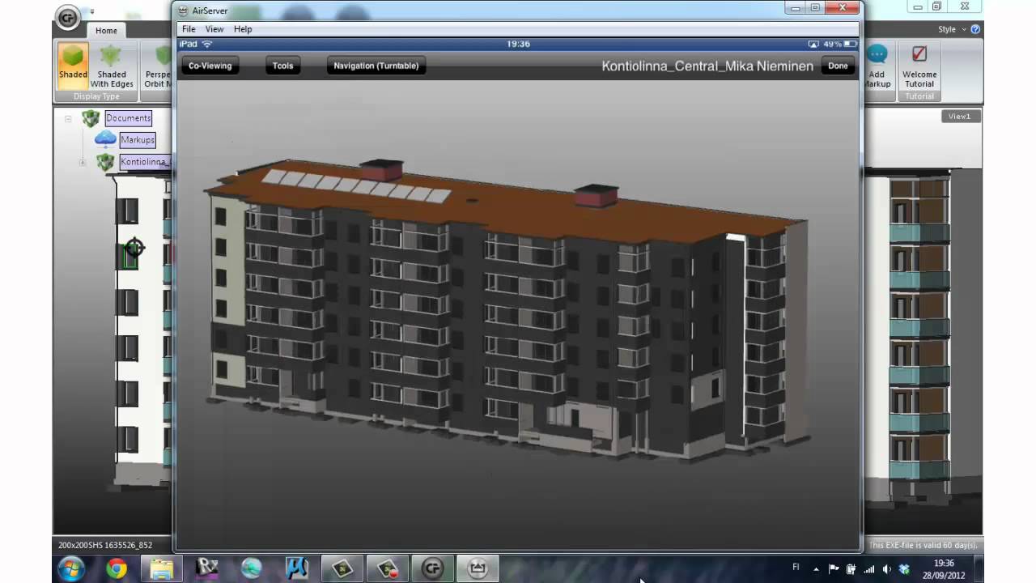Screen dimensions: 1036x583
Task: Click the AirServer title bar icon
Action: click(x=185, y=11)
